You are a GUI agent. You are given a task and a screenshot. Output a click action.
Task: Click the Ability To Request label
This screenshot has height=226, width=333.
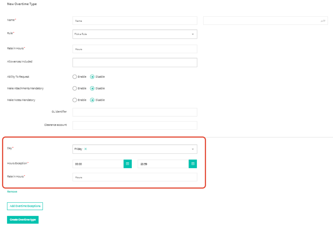coord(18,77)
